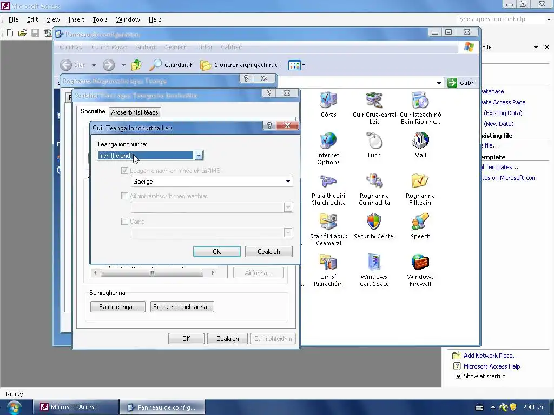The width and height of the screenshot is (554, 415).
Task: Uncheck Show at startup checkbox
Action: (x=458, y=376)
